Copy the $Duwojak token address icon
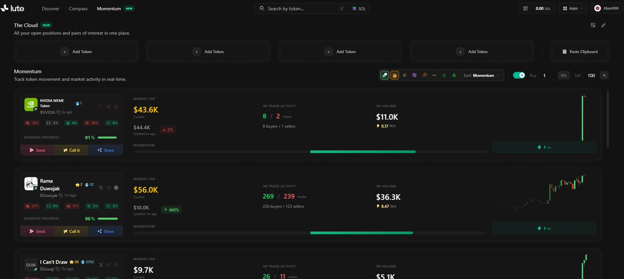The width and height of the screenshot is (624, 279). pos(61,195)
